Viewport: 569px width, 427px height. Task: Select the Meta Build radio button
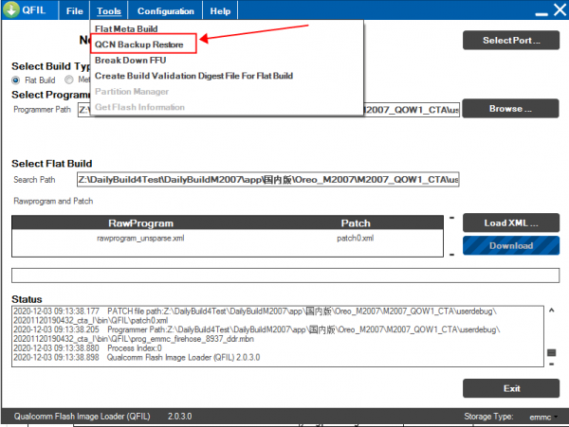click(x=69, y=80)
